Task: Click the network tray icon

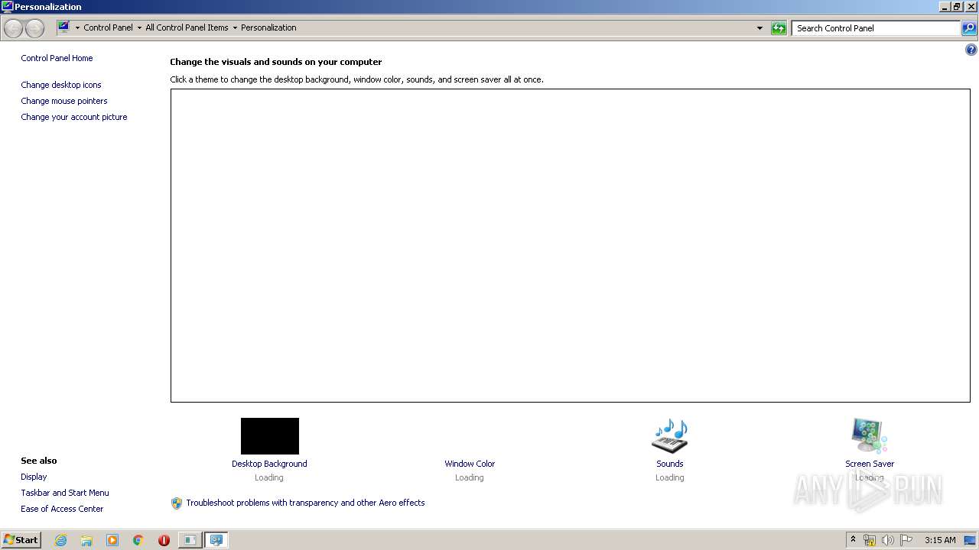Action: click(x=870, y=540)
